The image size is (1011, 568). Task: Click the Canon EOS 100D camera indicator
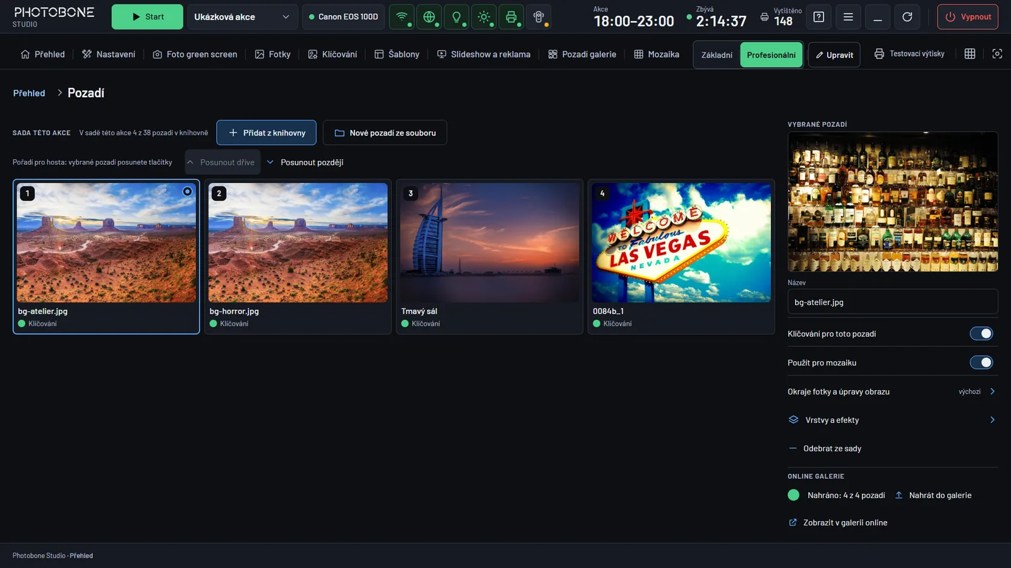click(344, 17)
